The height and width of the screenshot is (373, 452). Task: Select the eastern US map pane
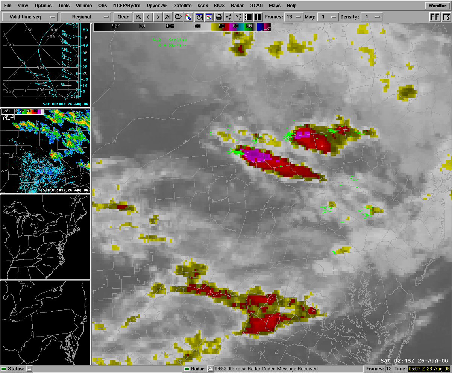[46, 237]
